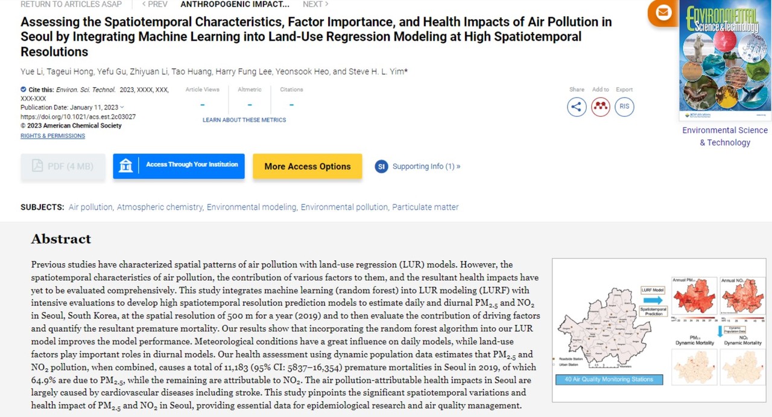Open the Air pollution subject link

(90, 207)
